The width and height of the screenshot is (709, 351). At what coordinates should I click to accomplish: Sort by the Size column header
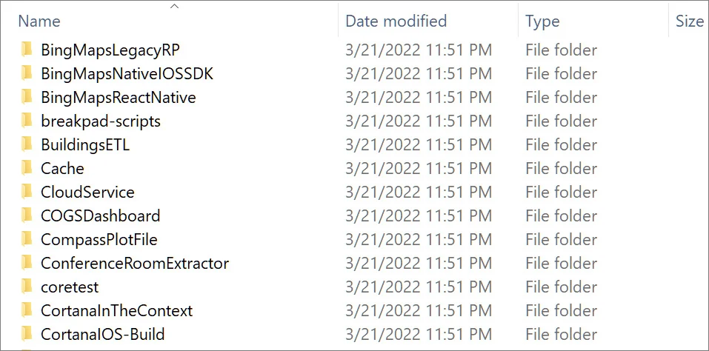688,21
